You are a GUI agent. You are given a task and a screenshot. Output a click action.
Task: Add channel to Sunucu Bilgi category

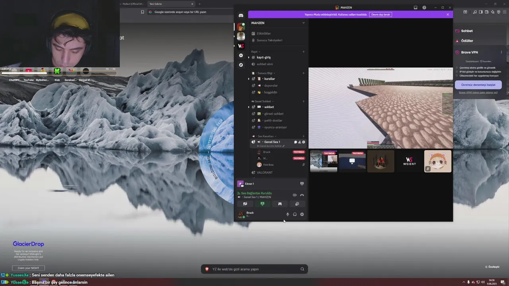click(x=303, y=73)
